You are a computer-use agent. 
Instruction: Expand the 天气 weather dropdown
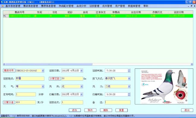point(43,86)
